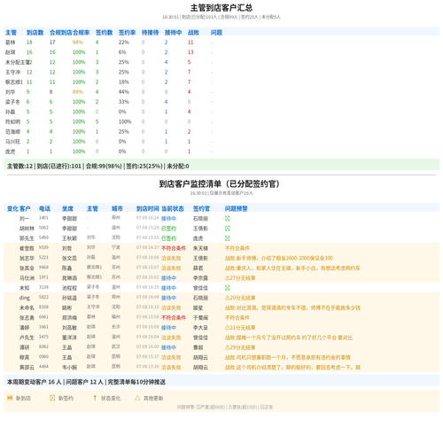Click the 问题 column header in the summary table

[216, 33]
